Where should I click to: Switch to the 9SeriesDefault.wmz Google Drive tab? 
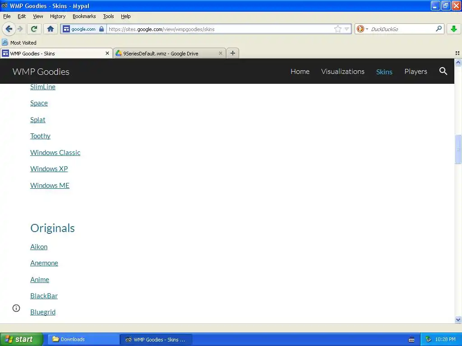170,53
